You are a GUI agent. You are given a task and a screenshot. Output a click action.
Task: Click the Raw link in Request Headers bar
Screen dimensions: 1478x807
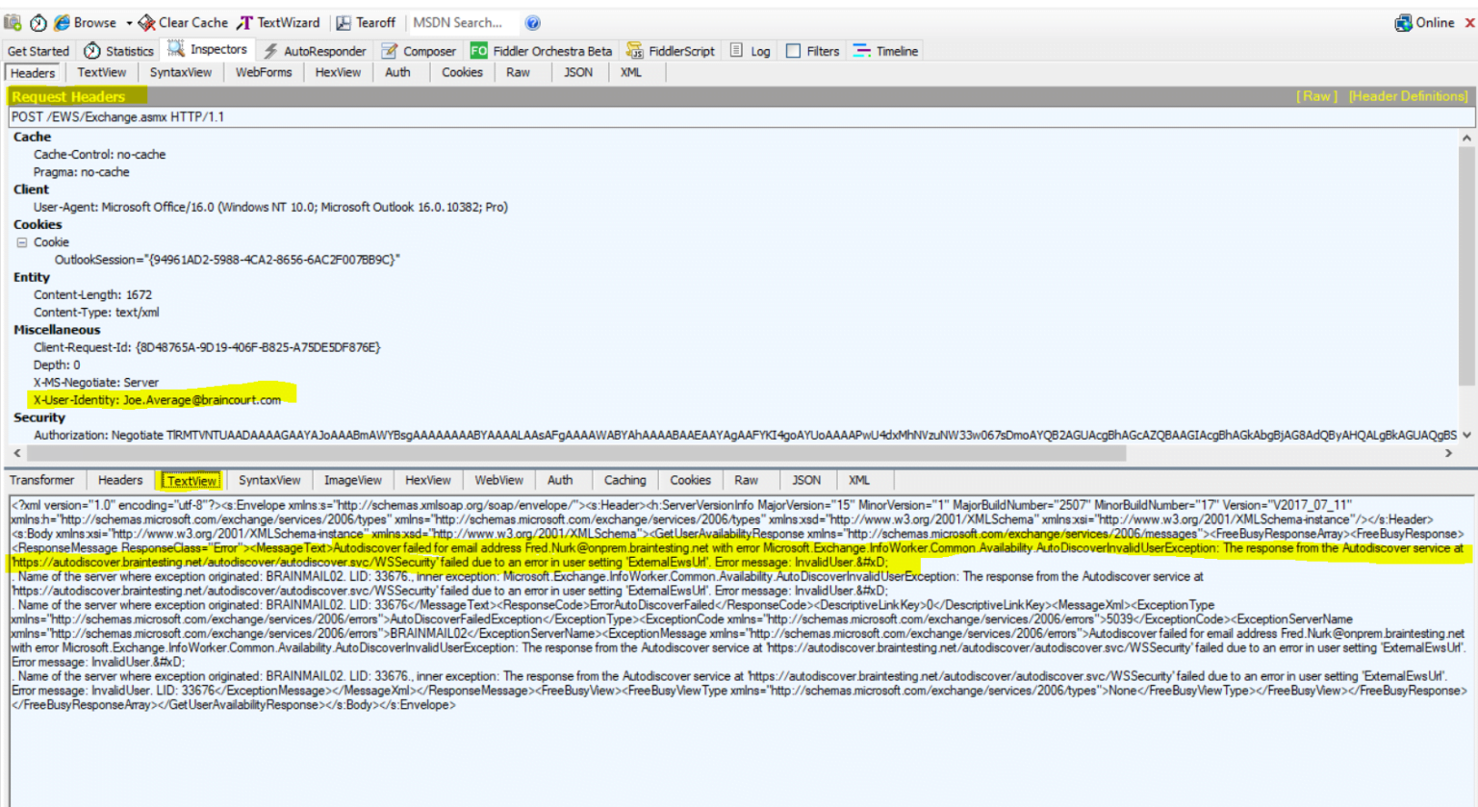[x=1316, y=96]
